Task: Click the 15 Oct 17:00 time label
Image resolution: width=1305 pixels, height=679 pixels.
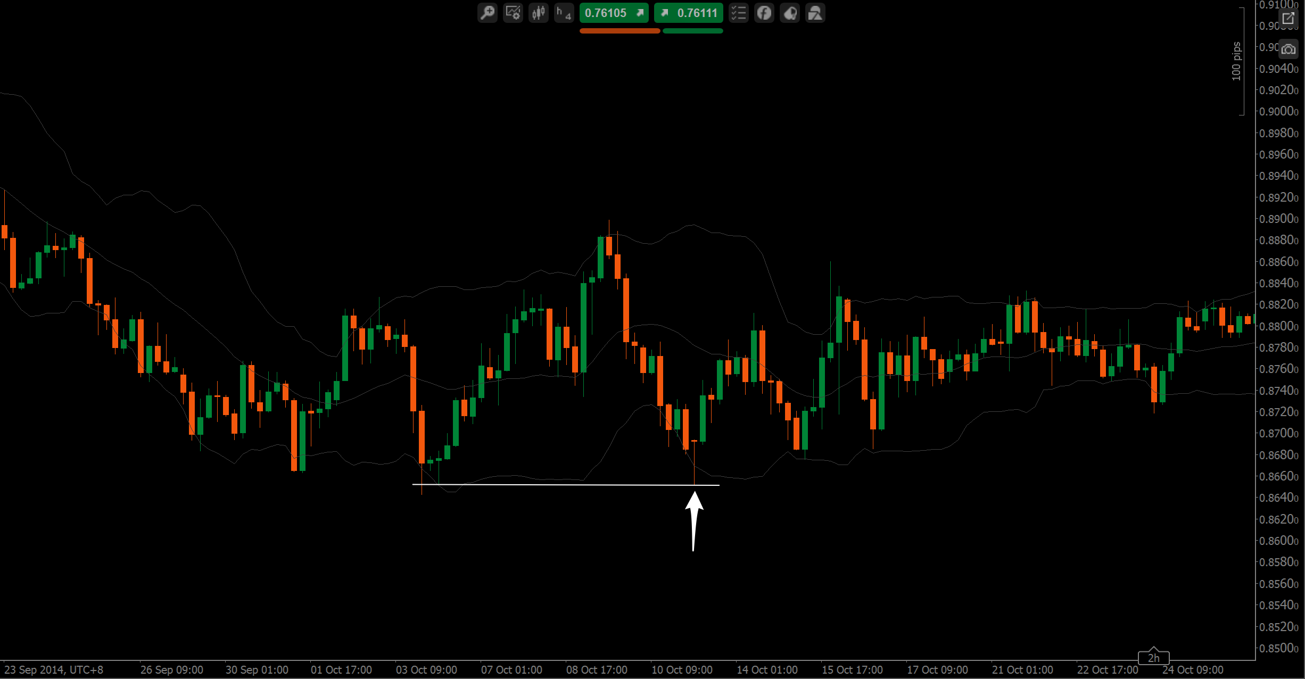Action: [852, 670]
